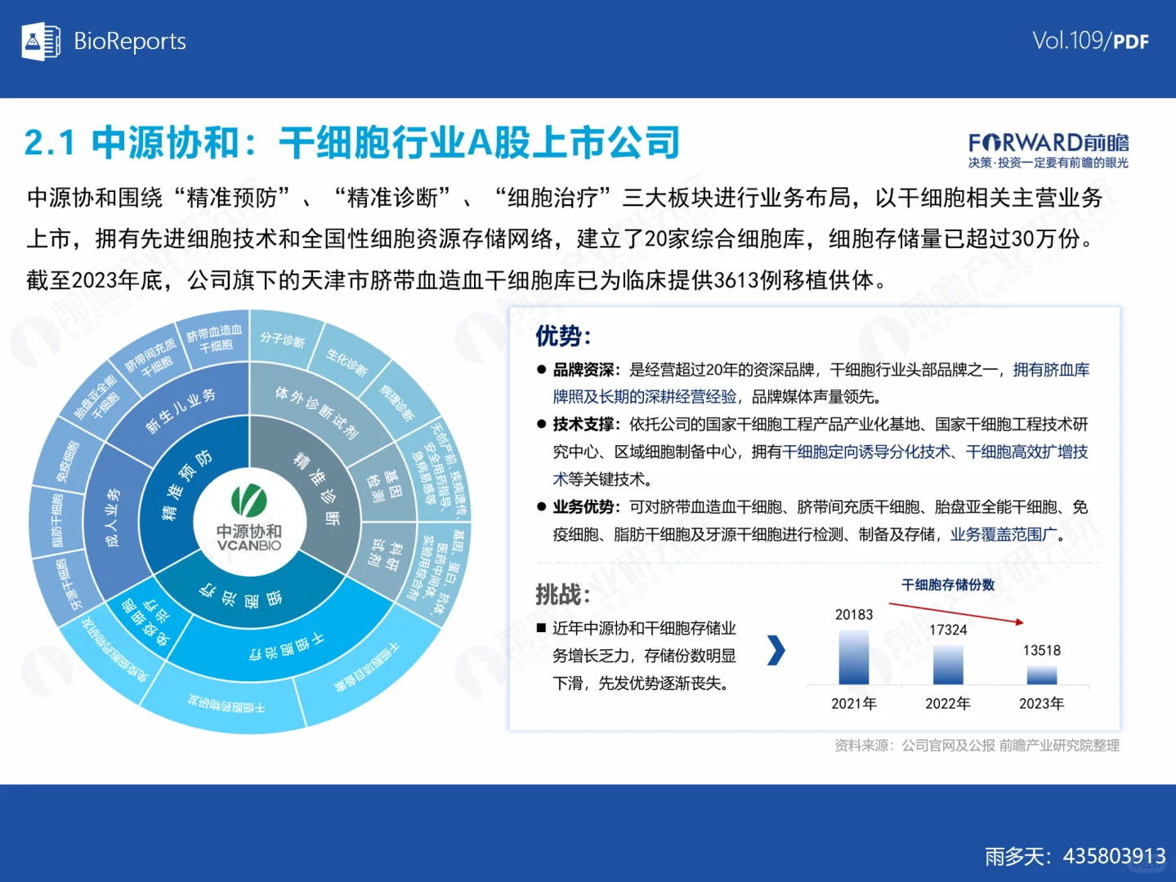This screenshot has width=1176, height=882.
Task: Click the blue chevron arrow beside the chart
Action: (776, 650)
